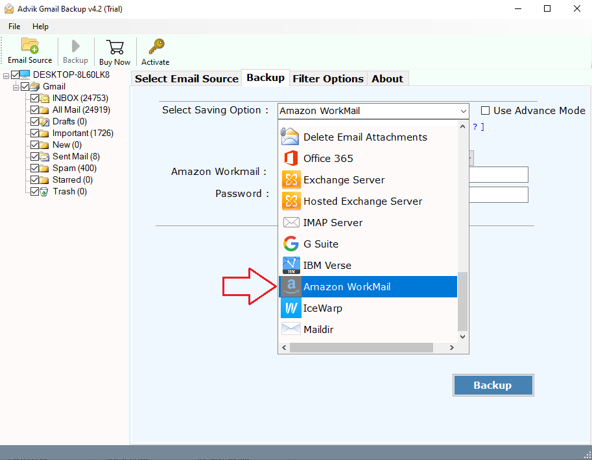Click the IBM Verse icon
This screenshot has width=592, height=460.
point(291,265)
